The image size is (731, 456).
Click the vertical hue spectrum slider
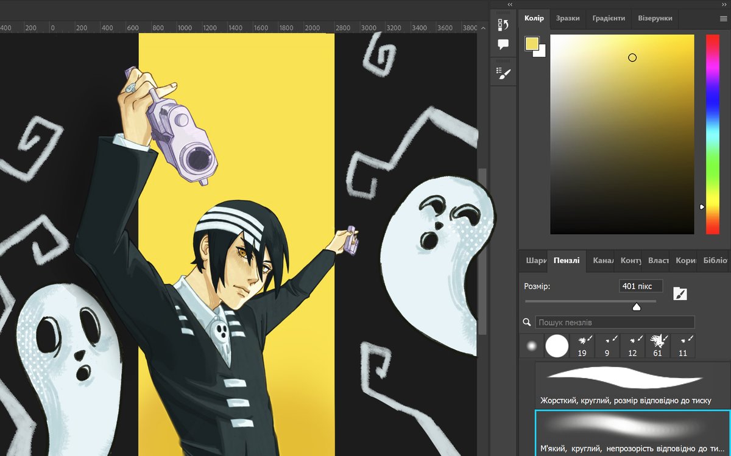[712, 135]
